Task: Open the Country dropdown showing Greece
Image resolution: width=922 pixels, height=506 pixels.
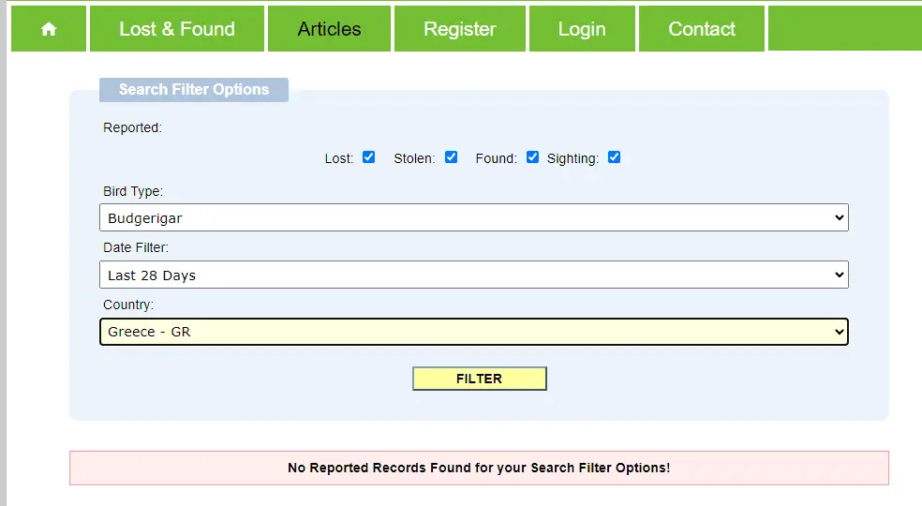Action: [x=474, y=332]
